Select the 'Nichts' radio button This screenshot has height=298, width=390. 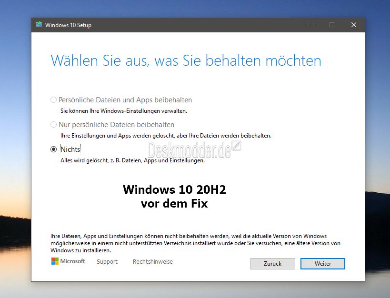[53, 149]
